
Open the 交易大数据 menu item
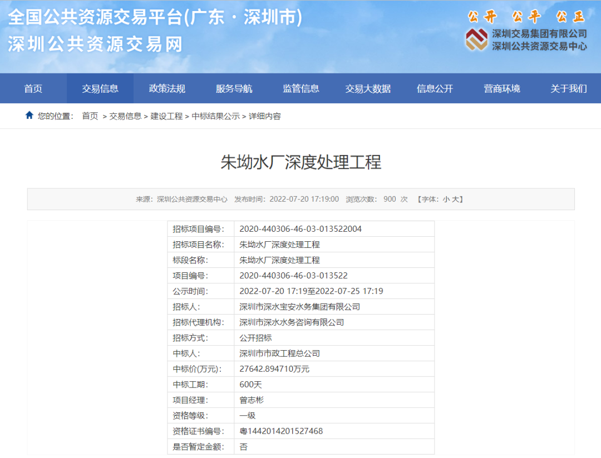(368, 88)
